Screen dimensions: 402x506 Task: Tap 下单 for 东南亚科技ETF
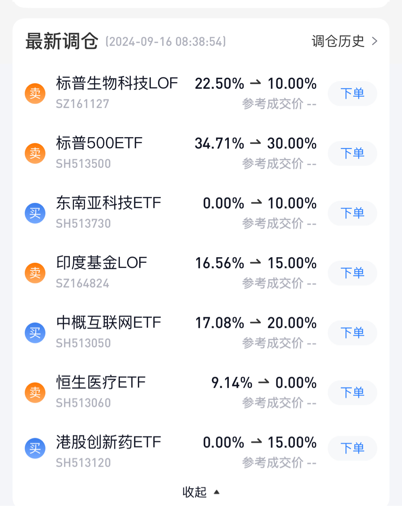tap(352, 213)
